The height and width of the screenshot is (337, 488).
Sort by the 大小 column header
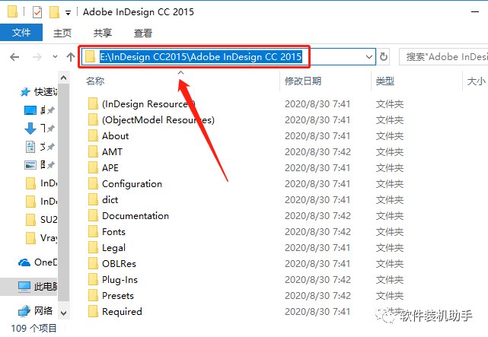click(476, 81)
